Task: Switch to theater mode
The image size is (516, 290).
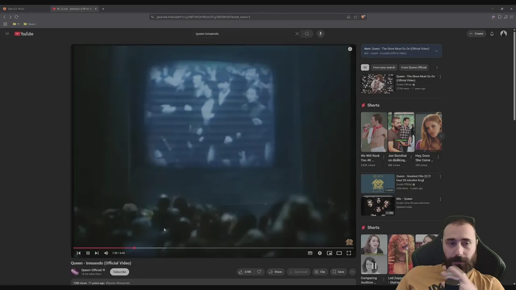Action: point(339,253)
